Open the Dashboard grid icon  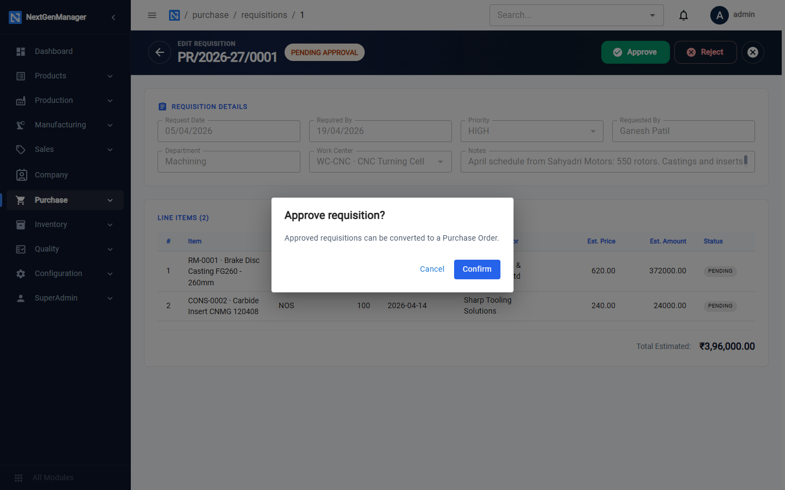pos(21,52)
